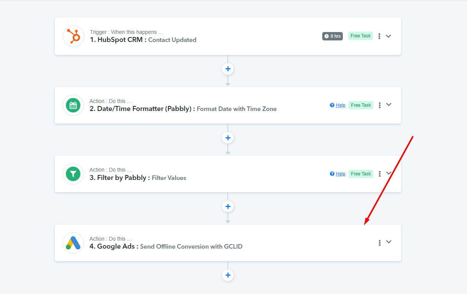Viewport: 467px width, 294px height.
Task: Click the Date/Time Formatter calendar icon
Action: click(73, 105)
